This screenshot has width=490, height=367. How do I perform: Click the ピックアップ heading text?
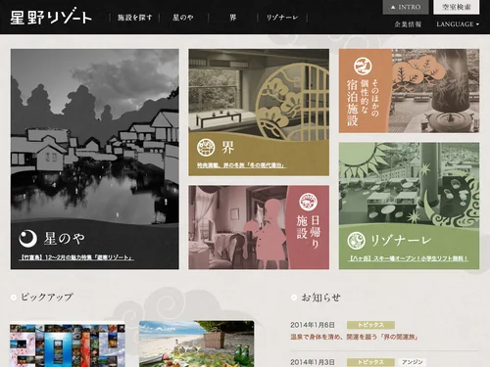click(47, 298)
